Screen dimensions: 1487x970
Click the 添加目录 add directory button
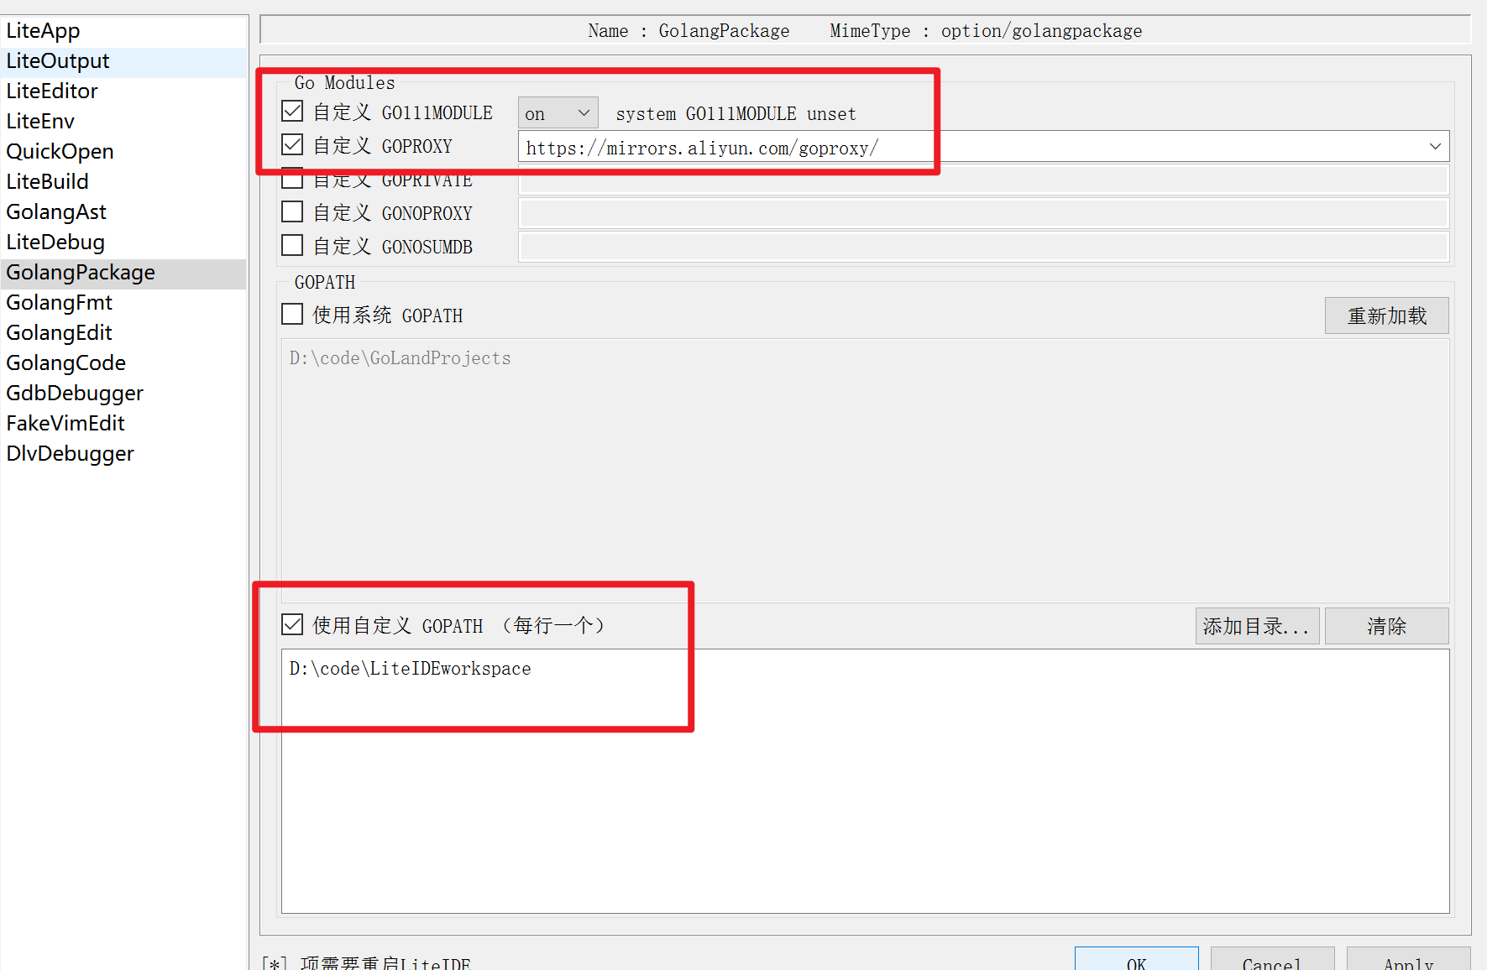(1256, 625)
